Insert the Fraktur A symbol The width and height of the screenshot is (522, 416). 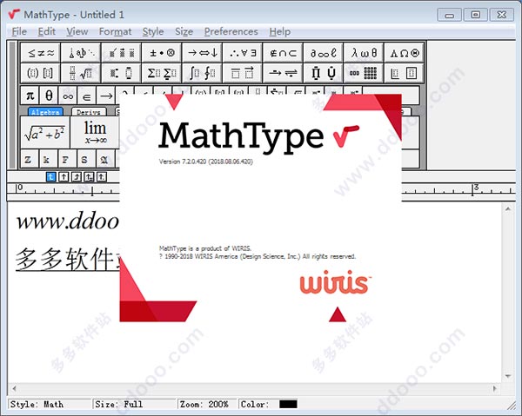click(x=105, y=159)
